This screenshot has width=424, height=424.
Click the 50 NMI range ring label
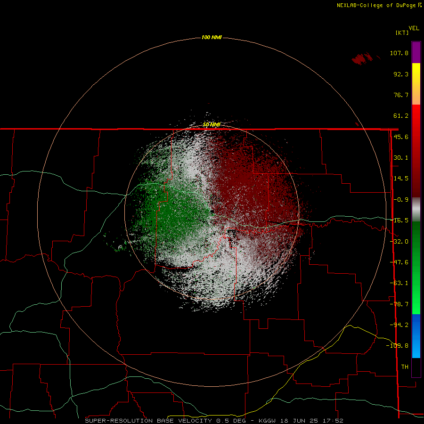(212, 125)
